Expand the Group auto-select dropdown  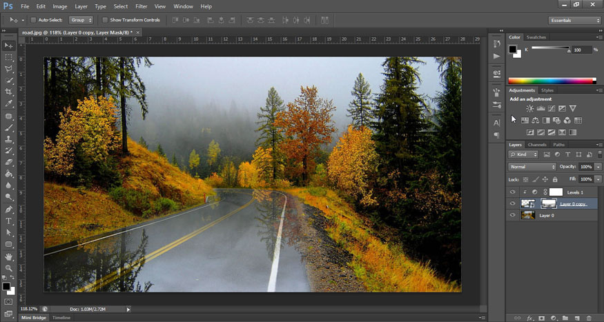point(81,20)
